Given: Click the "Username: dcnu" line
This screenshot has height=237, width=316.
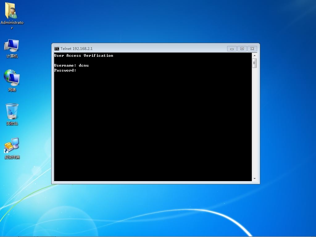Looking at the screenshot, I should coord(71,65).
